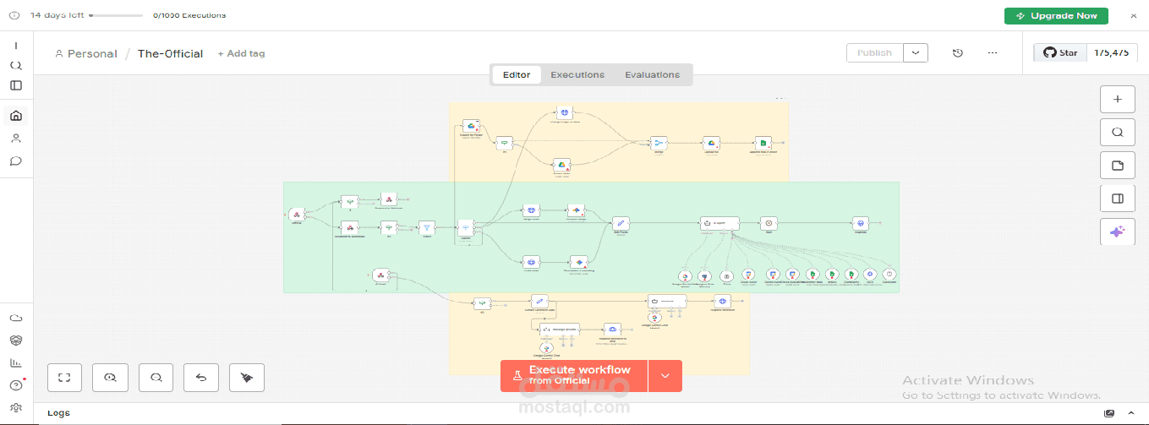Screen dimensions: 1149x425
Task: Select the Google Sheets node
Action: click(763, 144)
